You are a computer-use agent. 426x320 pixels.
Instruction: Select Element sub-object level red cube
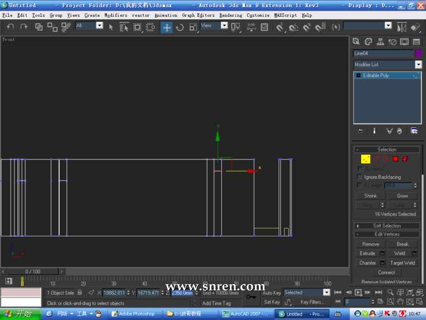[x=405, y=159]
